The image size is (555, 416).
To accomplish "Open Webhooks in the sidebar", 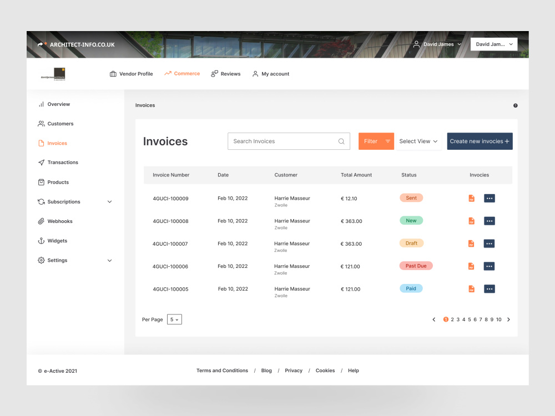I will tap(55, 221).
